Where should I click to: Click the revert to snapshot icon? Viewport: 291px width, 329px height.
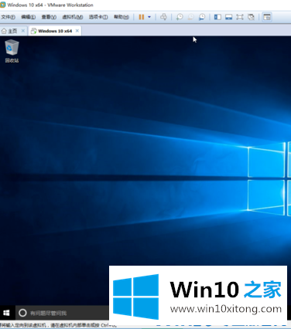click(x=190, y=17)
